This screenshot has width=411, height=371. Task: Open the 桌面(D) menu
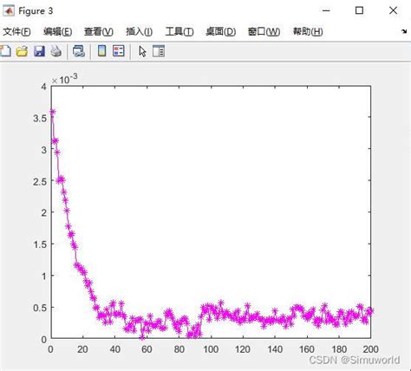(x=220, y=31)
